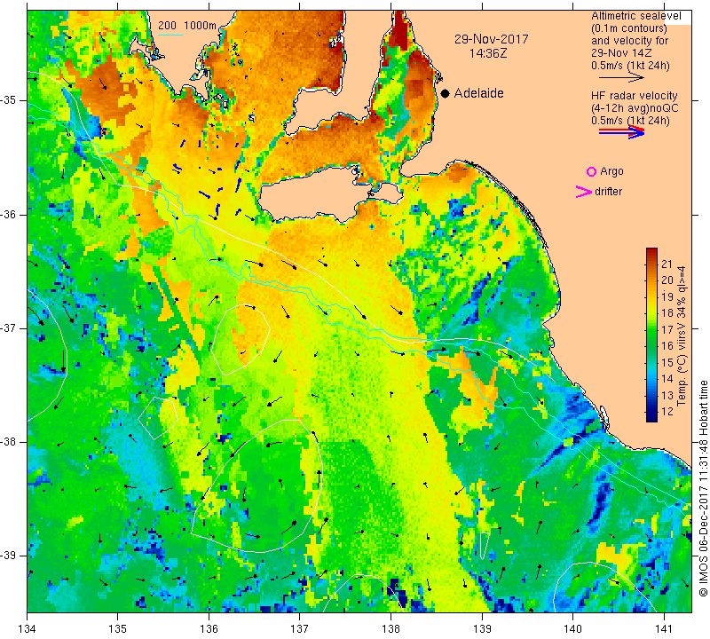Click the 21 value on the colorbar
Image resolution: width=710 pixels, height=639 pixels.
[667, 264]
